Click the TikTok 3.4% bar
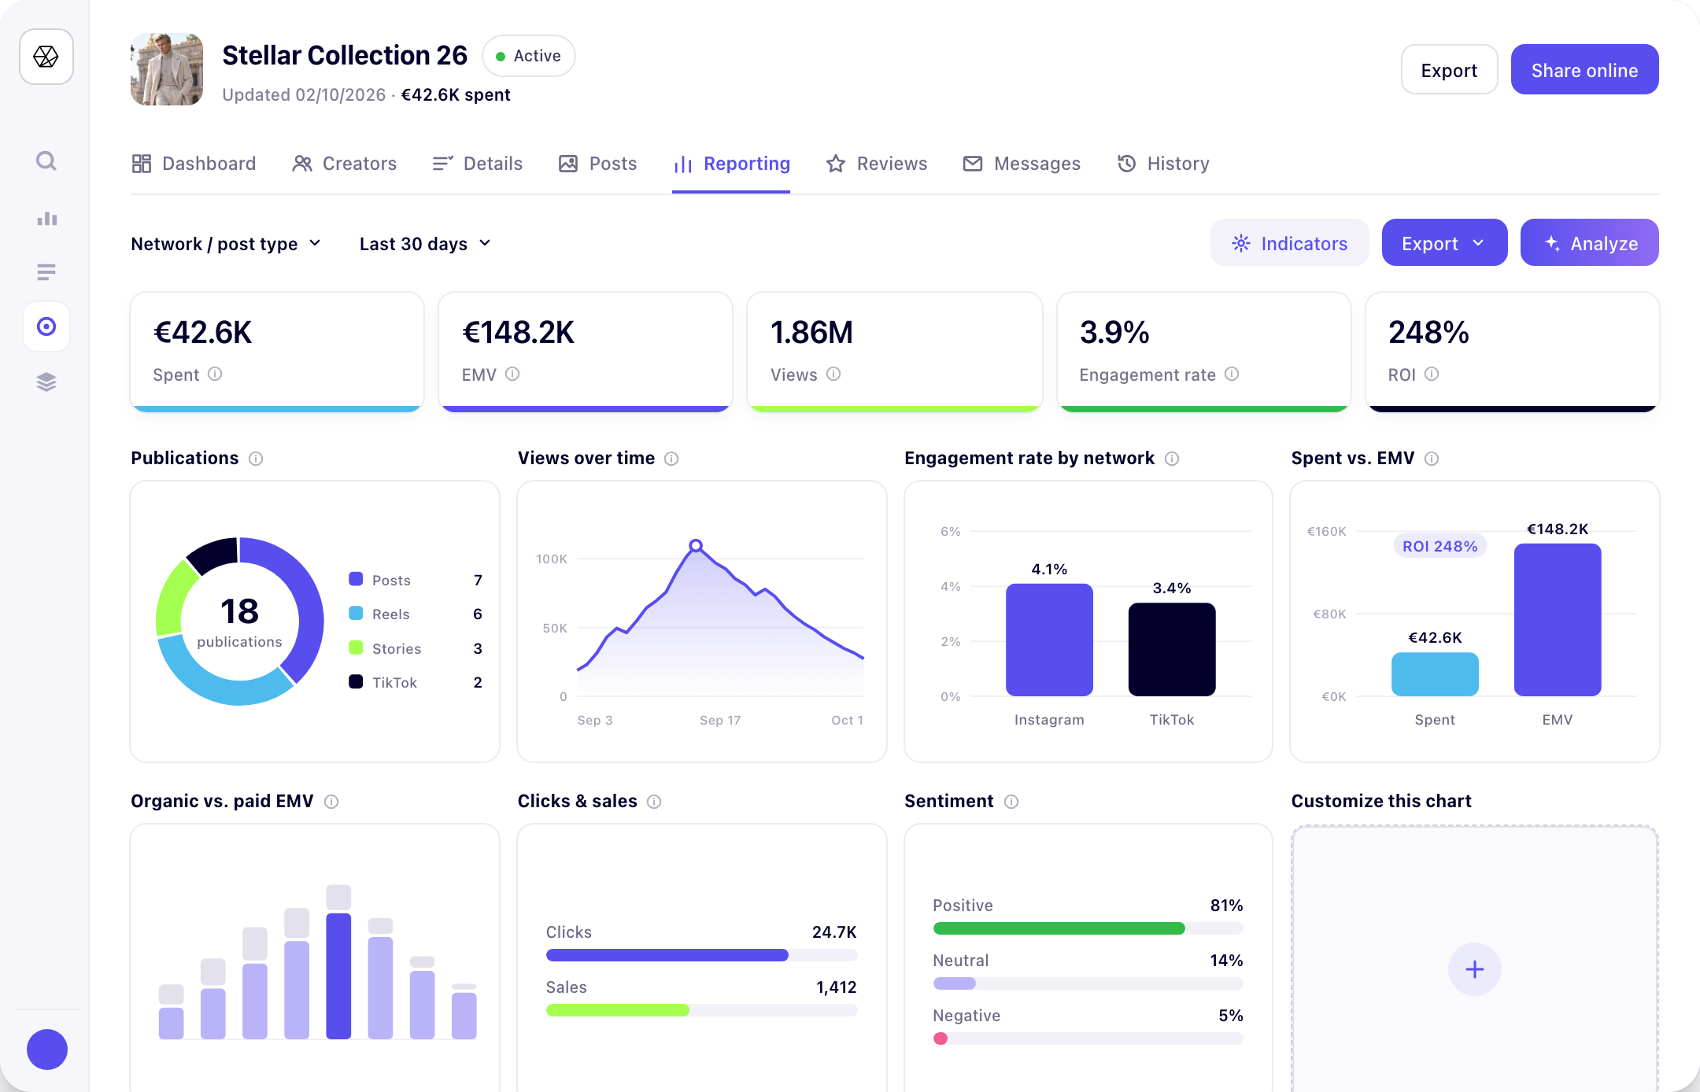 point(1172,649)
